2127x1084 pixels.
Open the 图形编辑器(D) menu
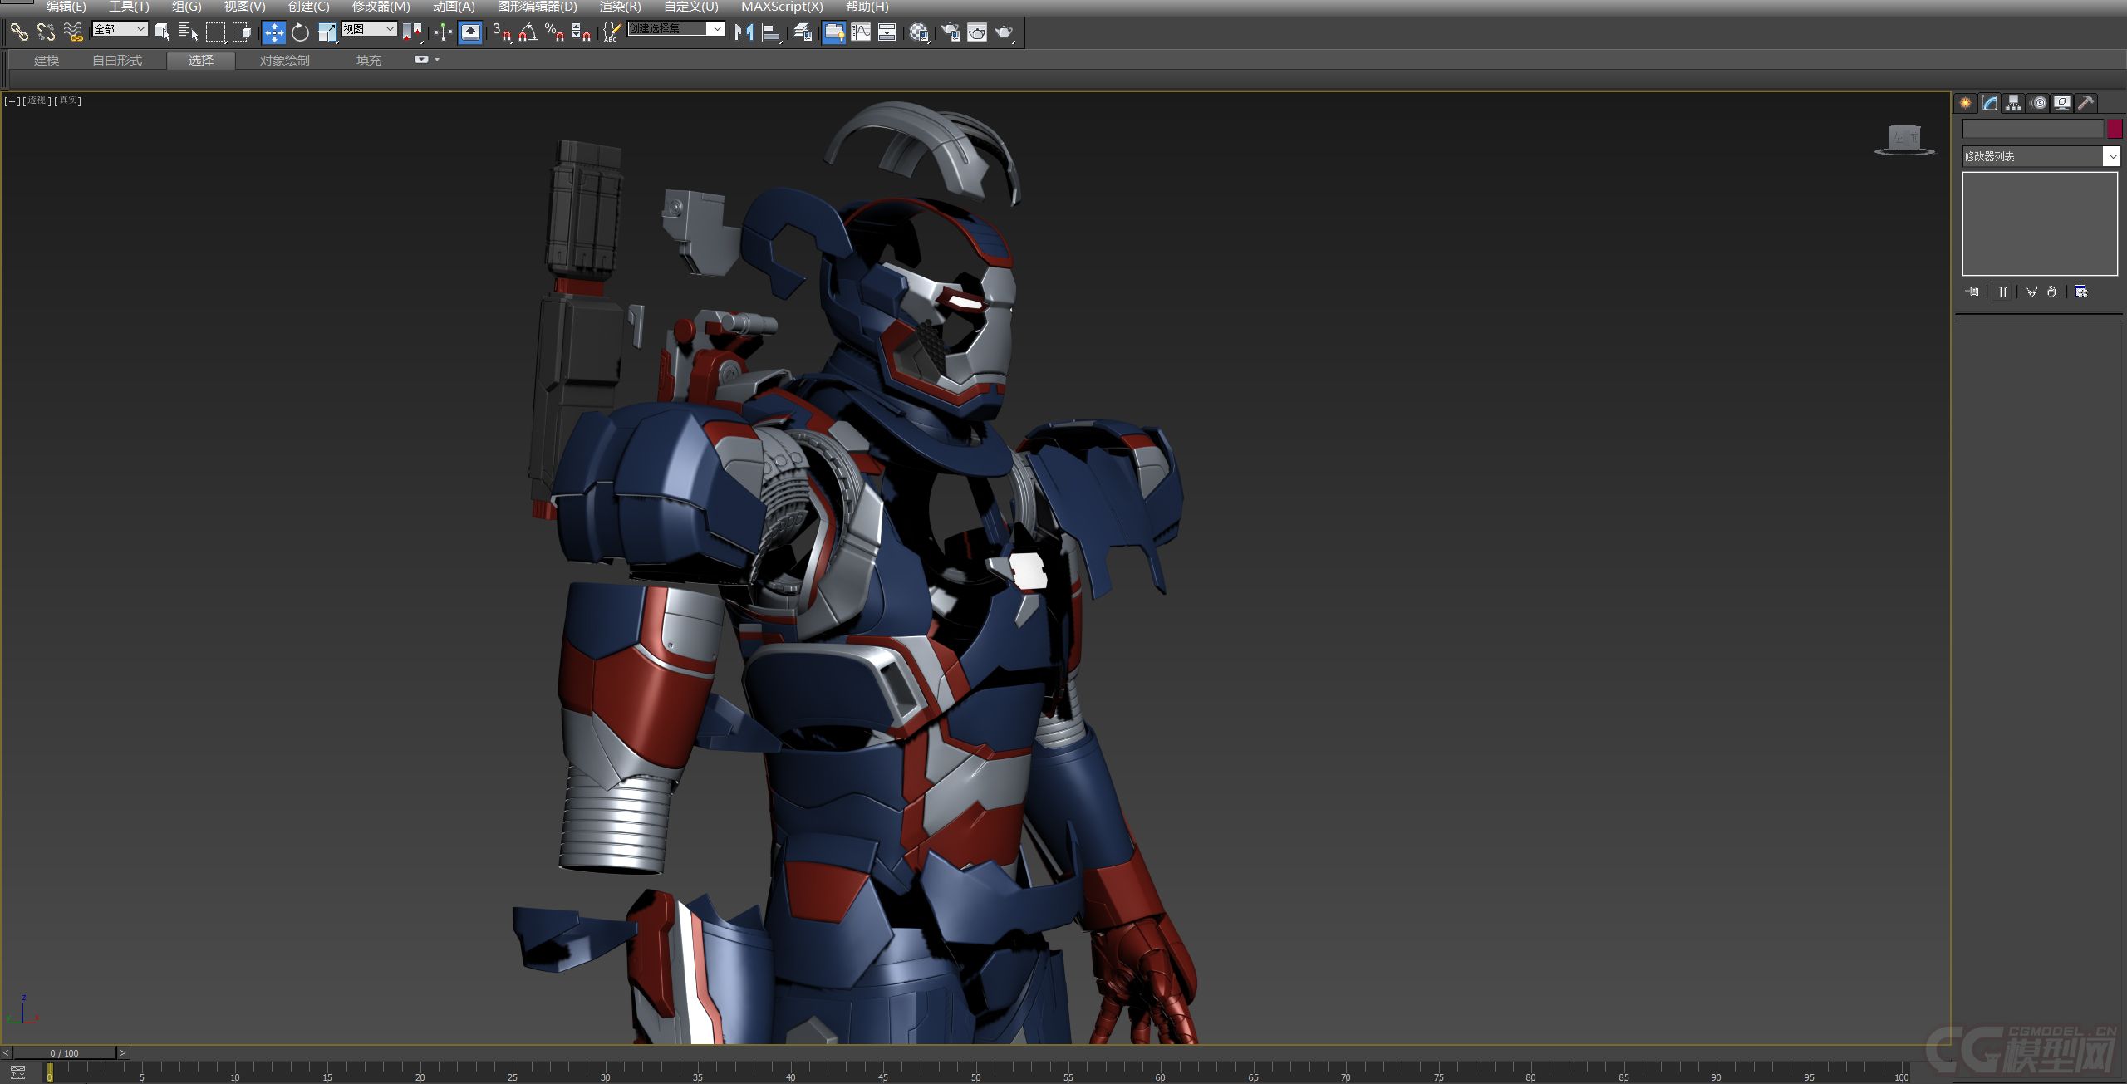[x=537, y=7]
